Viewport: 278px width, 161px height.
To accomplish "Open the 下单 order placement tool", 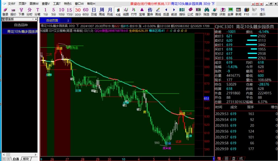I will click(x=21, y=12).
